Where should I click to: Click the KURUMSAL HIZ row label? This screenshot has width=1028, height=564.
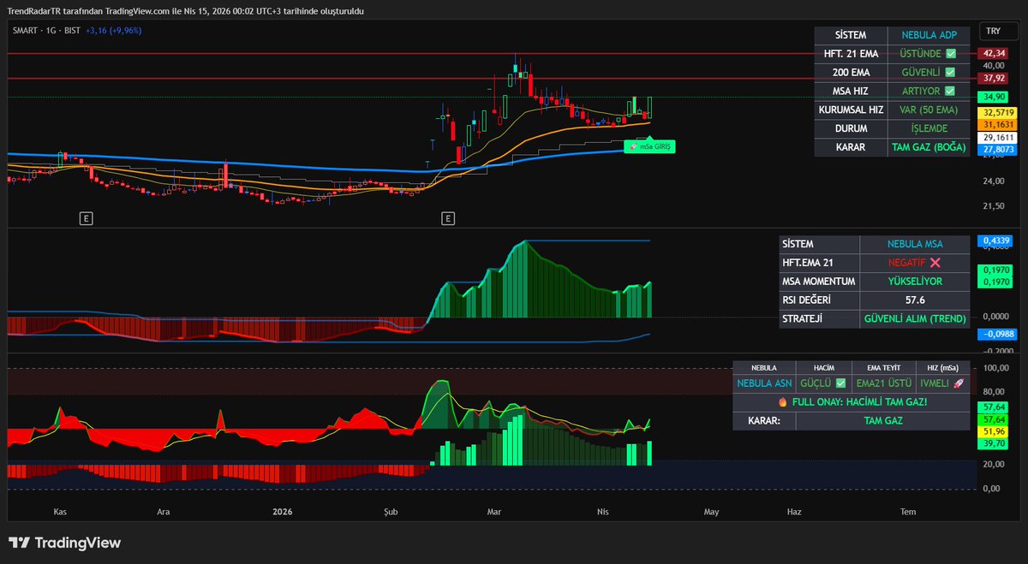(851, 110)
